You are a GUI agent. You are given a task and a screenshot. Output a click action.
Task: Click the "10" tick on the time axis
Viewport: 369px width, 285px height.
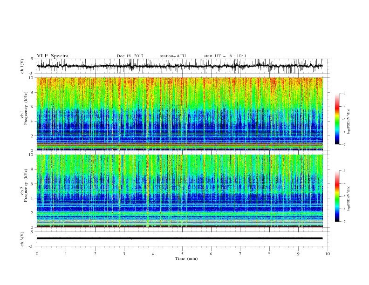328,254
